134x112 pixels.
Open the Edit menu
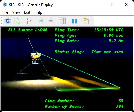point(27,12)
